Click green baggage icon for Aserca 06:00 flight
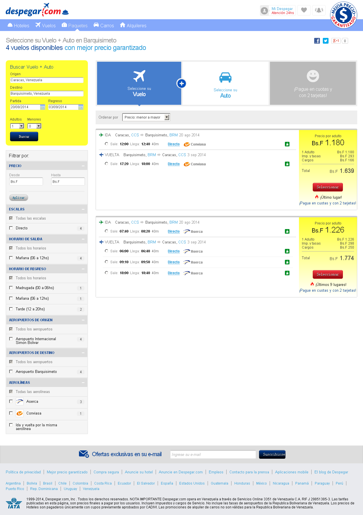This screenshot has width=363, height=515. 287,251
